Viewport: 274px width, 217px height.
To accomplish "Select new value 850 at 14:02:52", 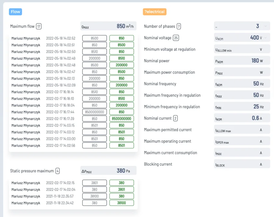I will coord(121,38).
